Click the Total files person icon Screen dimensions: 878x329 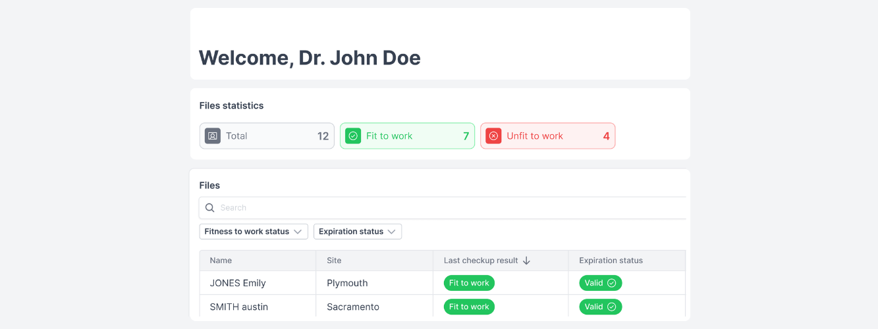[212, 136]
